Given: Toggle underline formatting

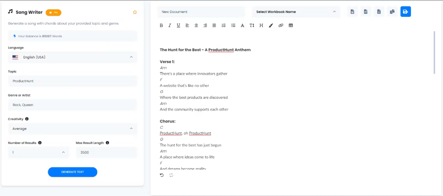Looking at the screenshot, I should [178, 25].
